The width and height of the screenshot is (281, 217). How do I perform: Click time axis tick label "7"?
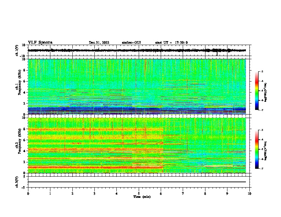click(x=183, y=194)
